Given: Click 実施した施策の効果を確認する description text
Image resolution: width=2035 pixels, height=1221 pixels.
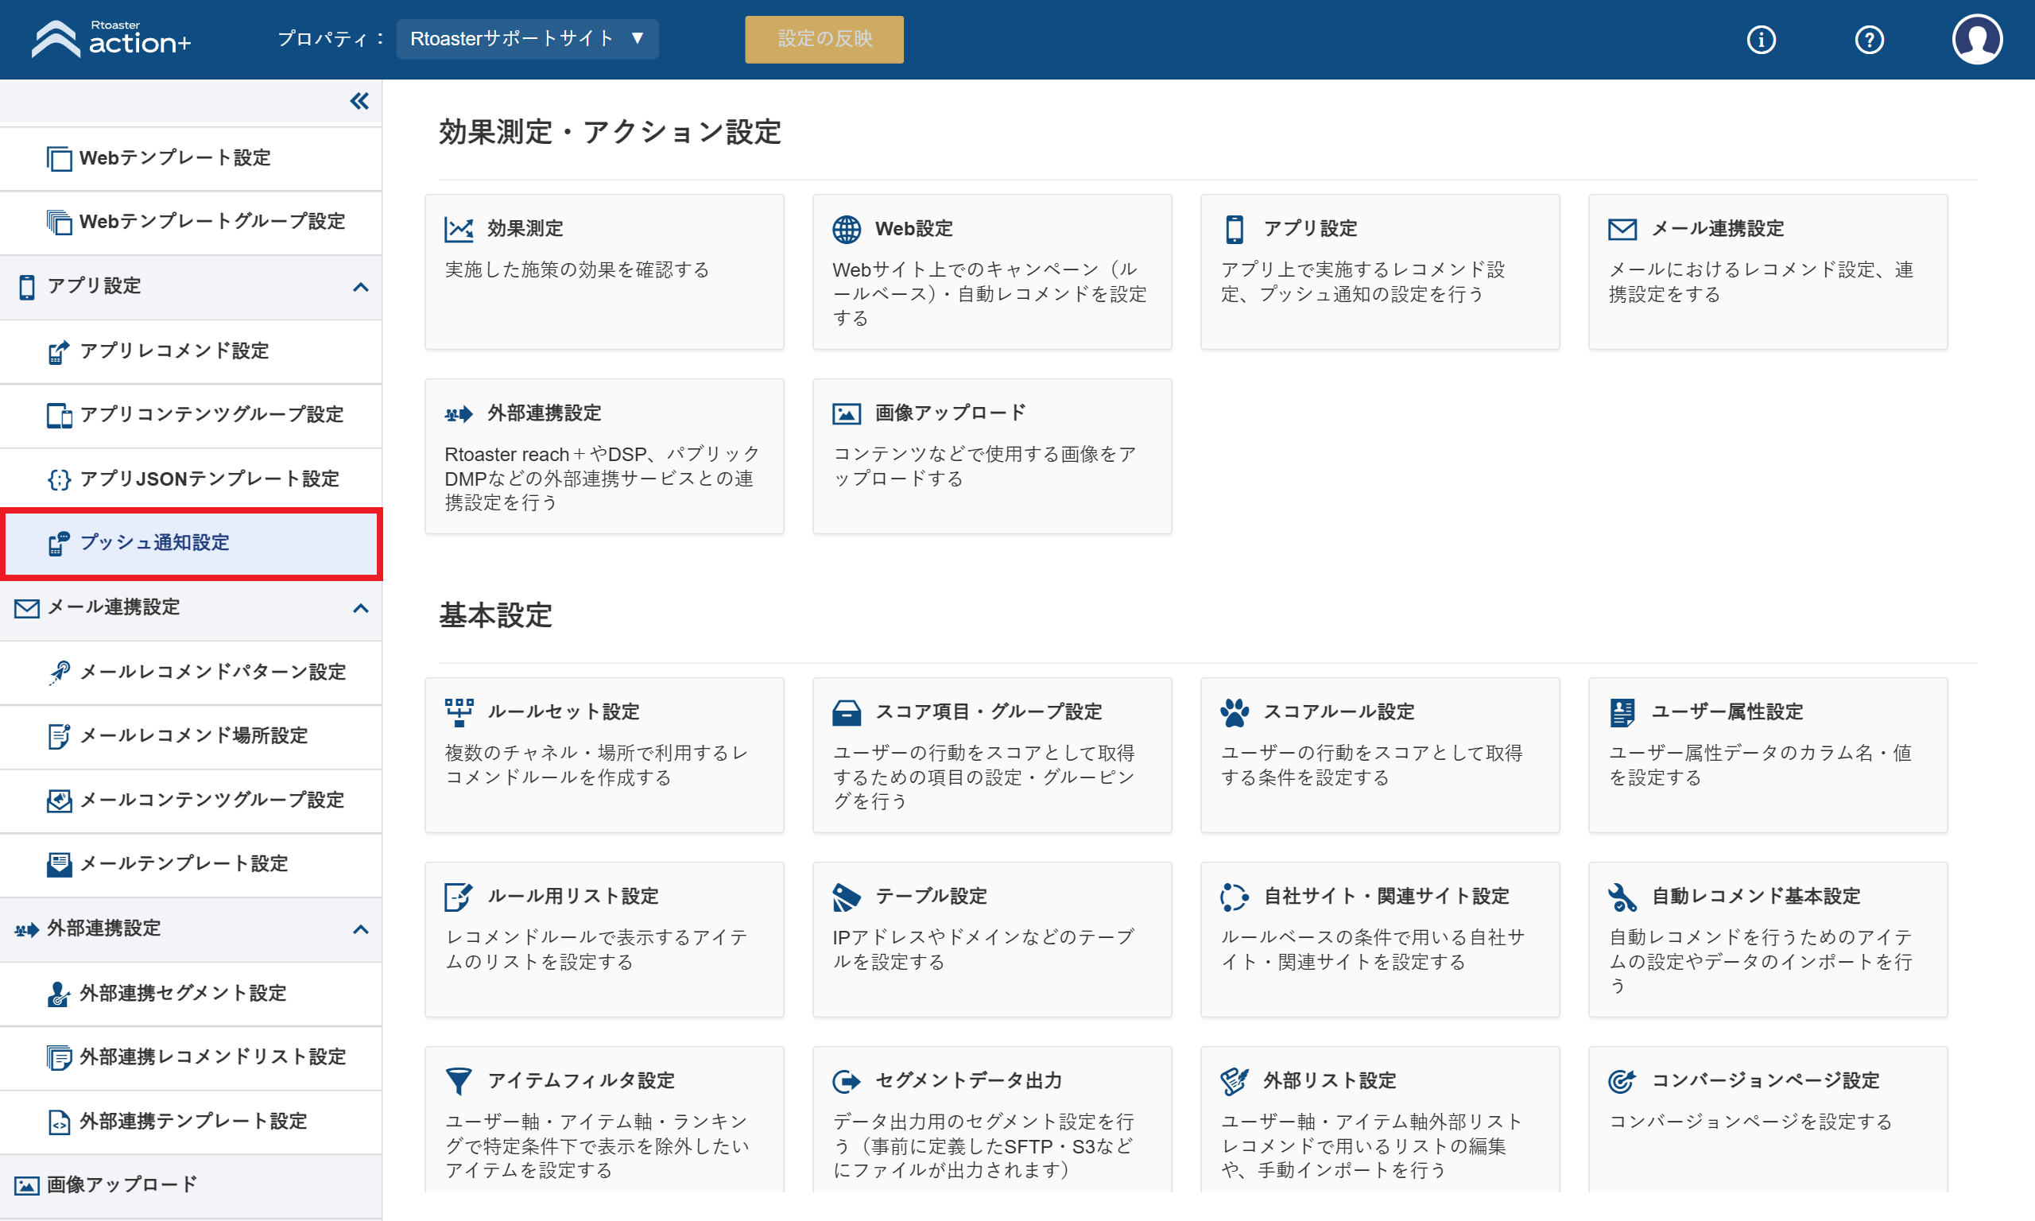Looking at the screenshot, I should click(576, 269).
